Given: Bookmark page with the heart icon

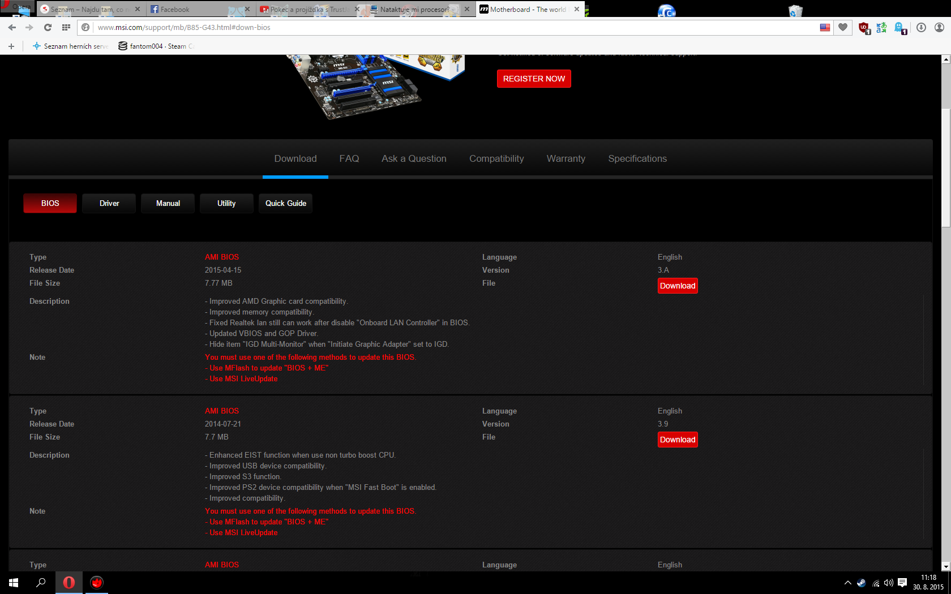Looking at the screenshot, I should pyautogui.click(x=843, y=27).
